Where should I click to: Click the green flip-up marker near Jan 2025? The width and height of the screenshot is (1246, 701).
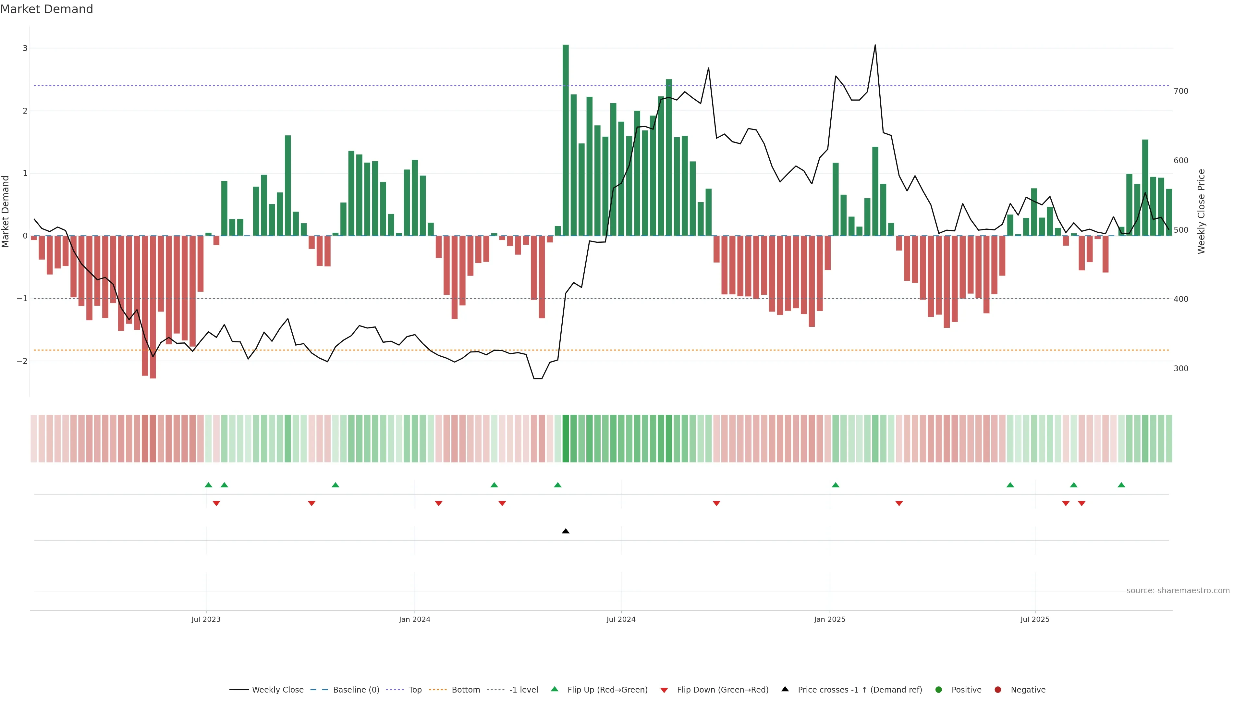click(835, 485)
